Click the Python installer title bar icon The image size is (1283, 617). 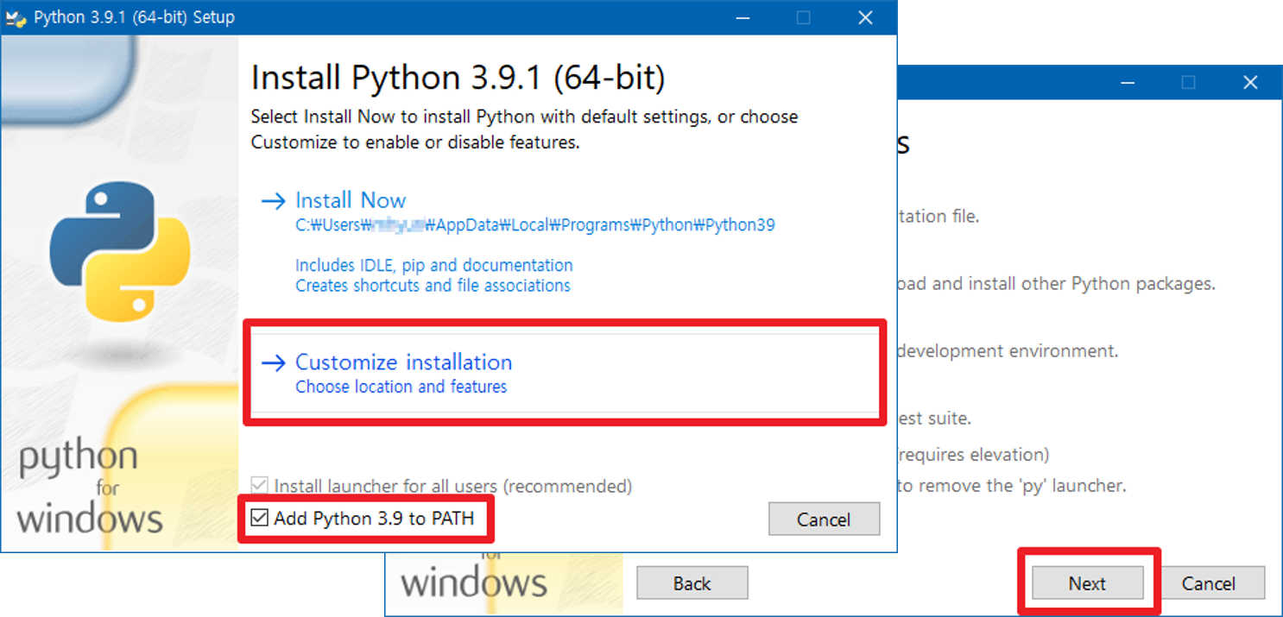pos(16,17)
